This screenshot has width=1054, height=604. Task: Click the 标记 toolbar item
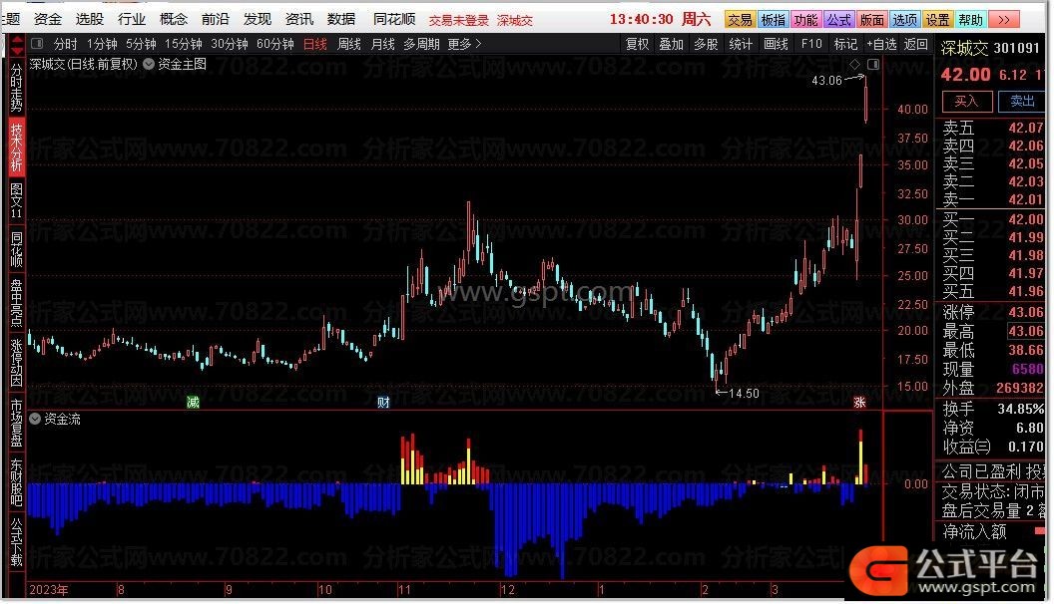pos(845,44)
